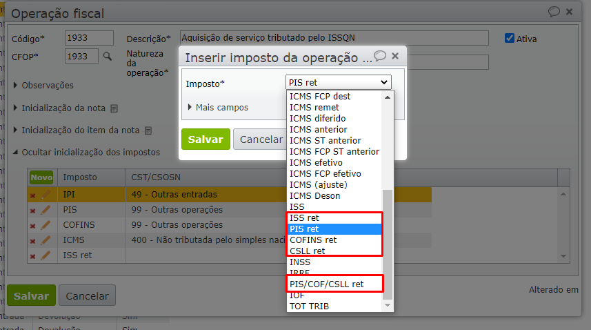Image resolution: width=591 pixels, height=330 pixels.
Task: Select INSS option
Action: (x=334, y=262)
